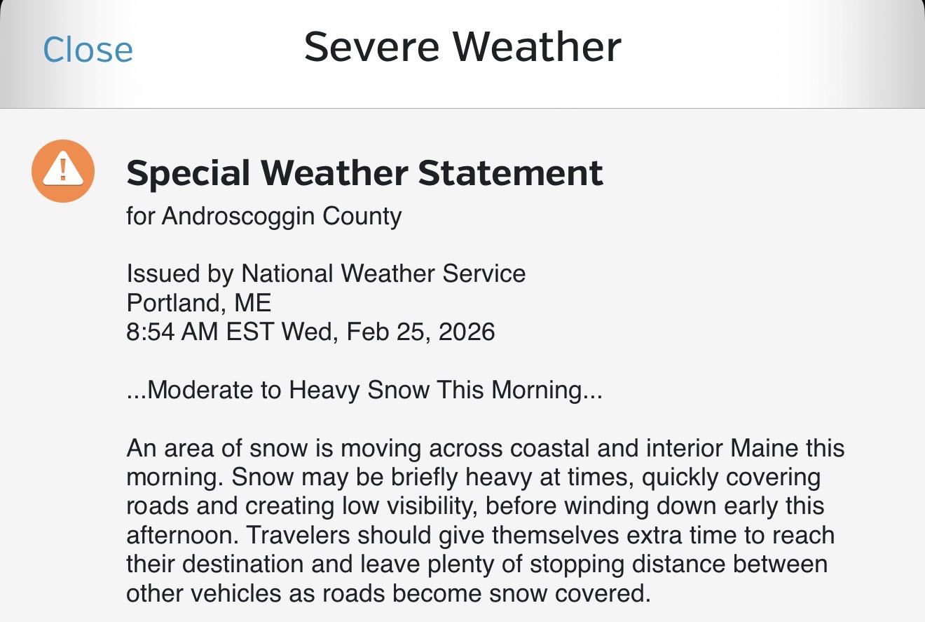Tap the Androscoggin County subtitle
Image resolution: width=925 pixels, height=622 pixels.
263,216
